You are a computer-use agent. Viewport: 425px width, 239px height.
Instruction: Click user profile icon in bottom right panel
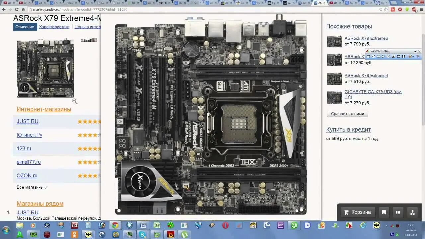[412, 212]
